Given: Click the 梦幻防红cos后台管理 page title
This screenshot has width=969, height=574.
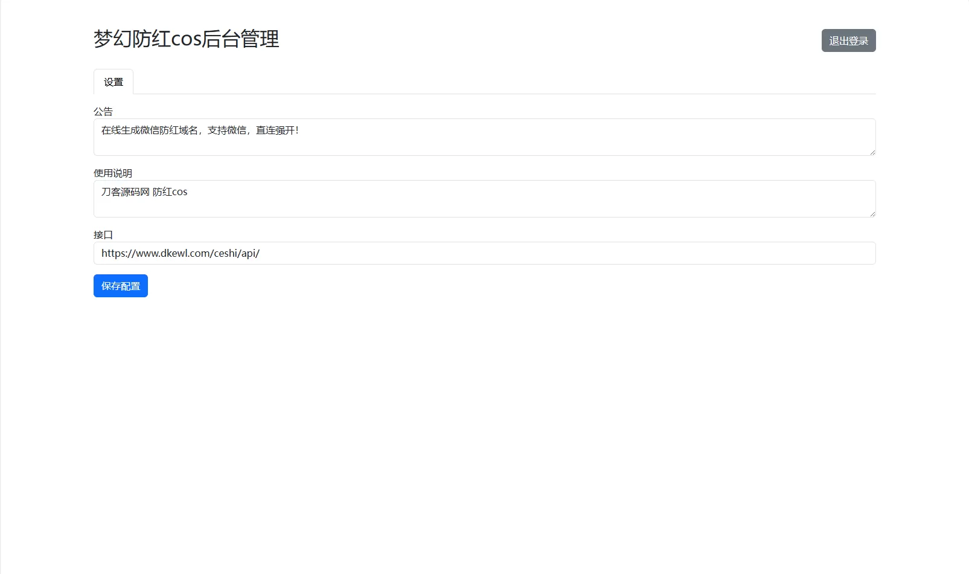Looking at the screenshot, I should tap(186, 39).
